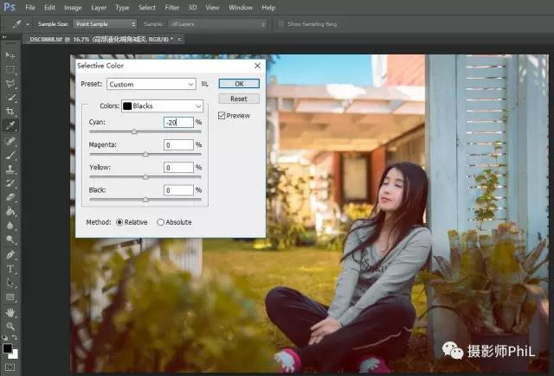Select the Dodge tool
This screenshot has width=554, height=376.
click(10, 239)
